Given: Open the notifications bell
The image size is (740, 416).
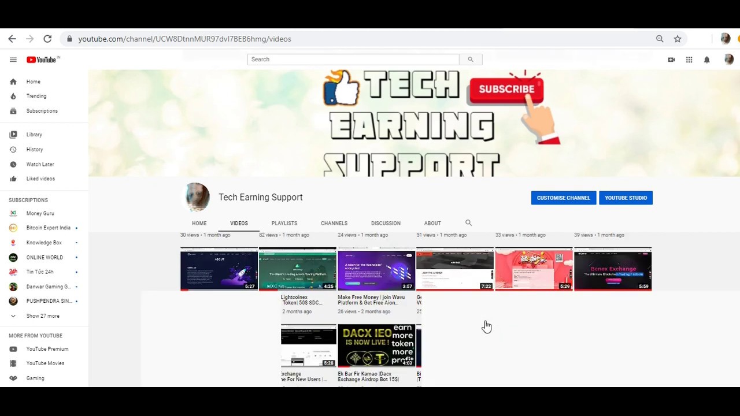Looking at the screenshot, I should coord(706,60).
